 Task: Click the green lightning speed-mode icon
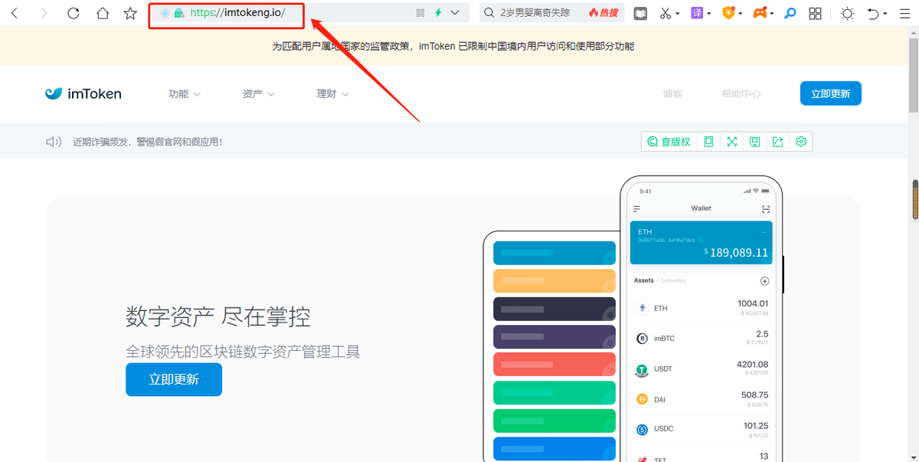coord(438,13)
